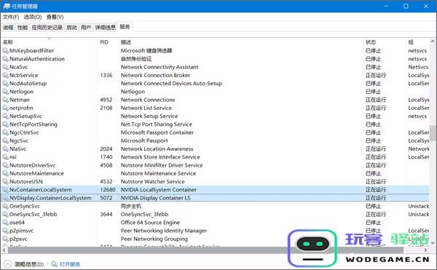Image resolution: width=437 pixels, height=270 pixels.
Task: Switch to the 启动 tab
Action: [x=71, y=27]
